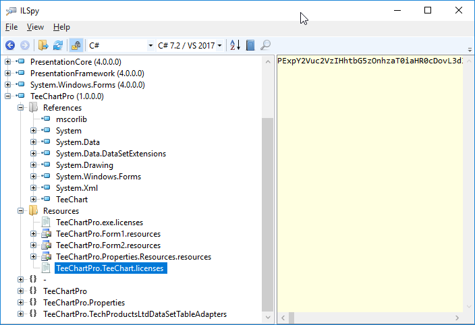Click the TeeChartPro.exe.licenses file icon
475x325 pixels.
46,222
